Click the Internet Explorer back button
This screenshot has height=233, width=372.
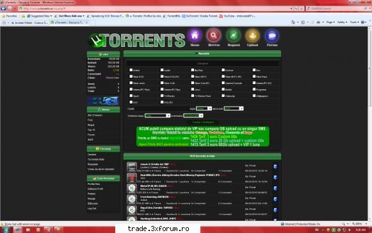[3, 8]
